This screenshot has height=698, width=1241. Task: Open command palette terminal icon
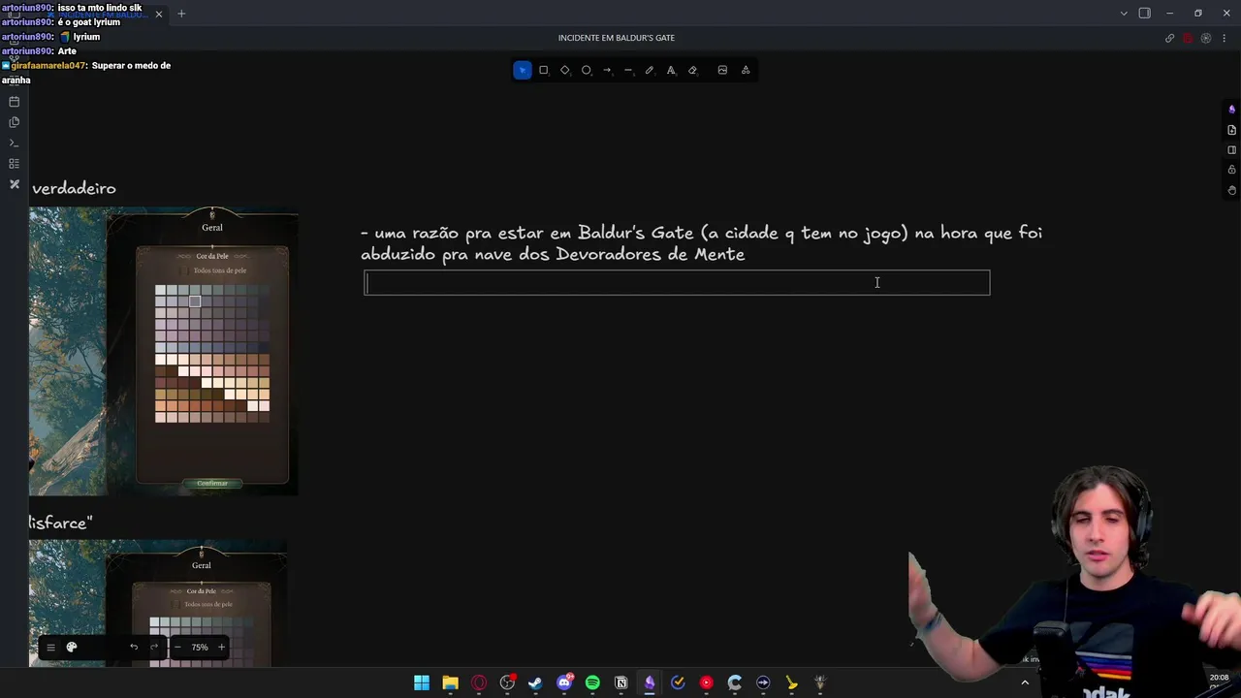coord(14,143)
